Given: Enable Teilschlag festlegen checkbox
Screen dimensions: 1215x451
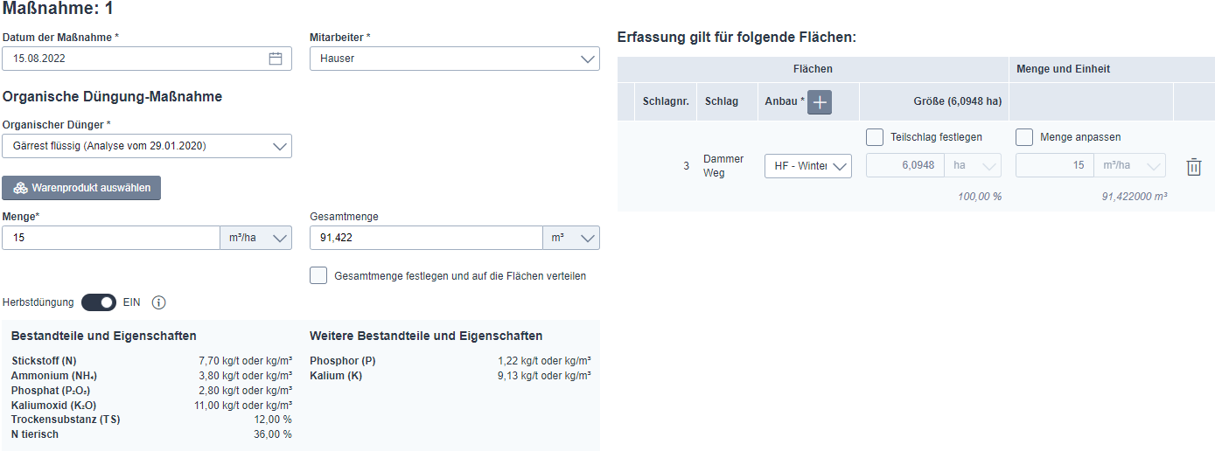Looking at the screenshot, I should (x=875, y=137).
